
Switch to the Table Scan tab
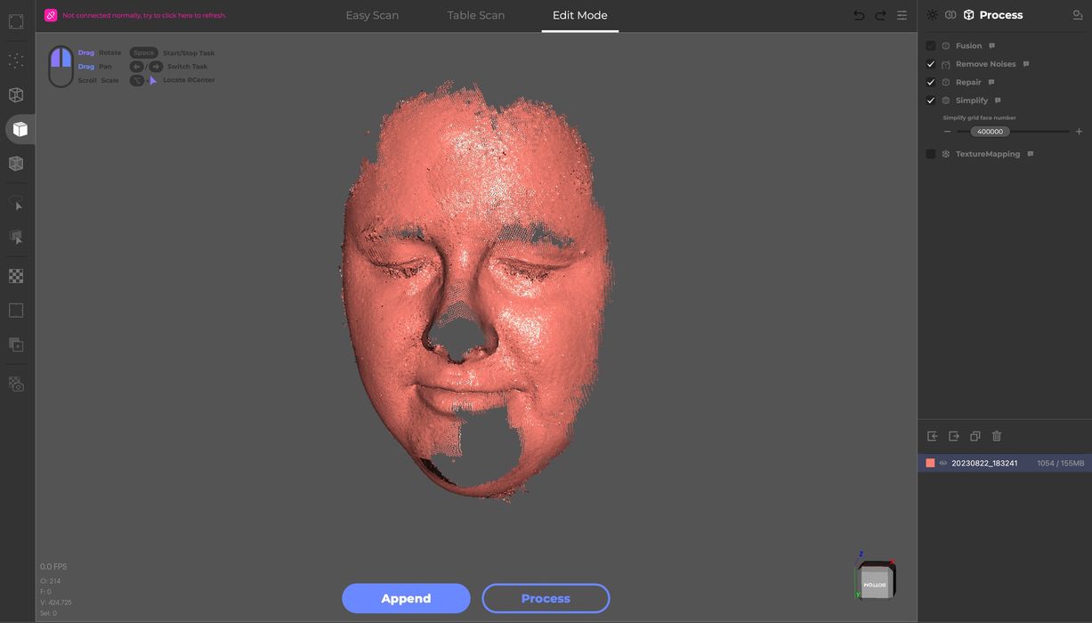475,15
